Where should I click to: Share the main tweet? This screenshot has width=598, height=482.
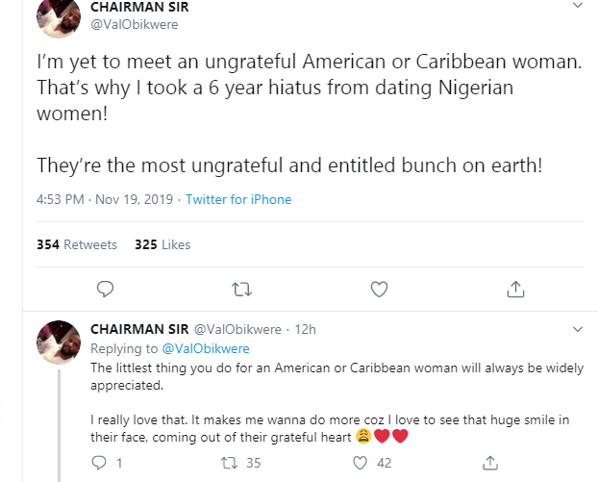515,288
